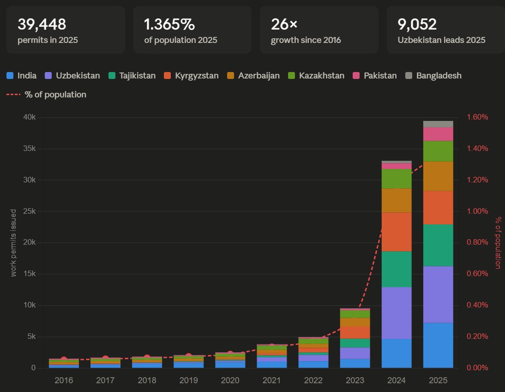Click the 2021 x-axis label

[x=272, y=380]
